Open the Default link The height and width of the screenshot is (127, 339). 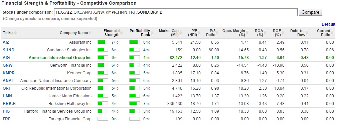click(x=328, y=24)
